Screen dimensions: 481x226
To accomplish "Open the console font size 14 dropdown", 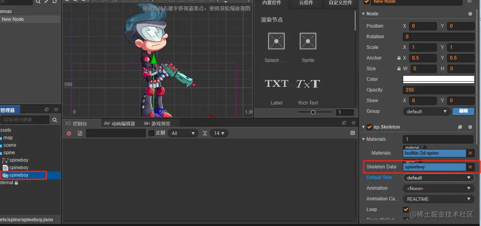I will coord(219,133).
